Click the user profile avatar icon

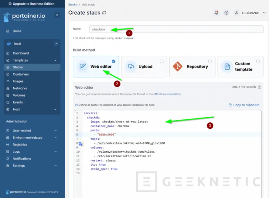237,13
